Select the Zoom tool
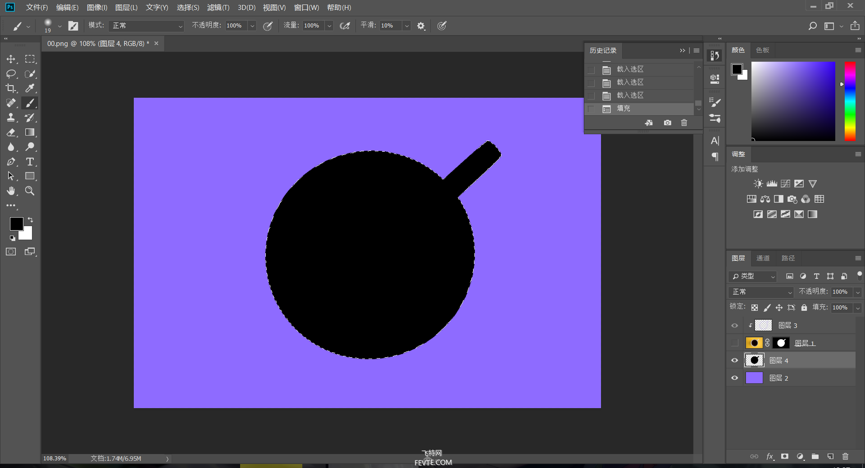 point(30,191)
